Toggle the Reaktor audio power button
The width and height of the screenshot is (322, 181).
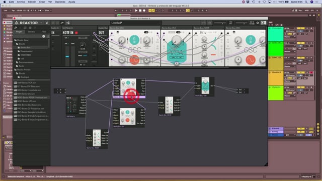pos(258,23)
